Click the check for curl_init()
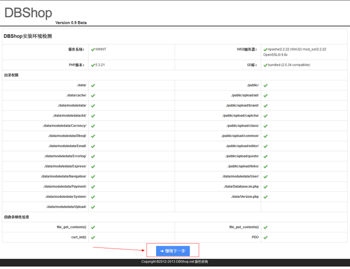Screen dimensions: 350x269 pos(93,238)
